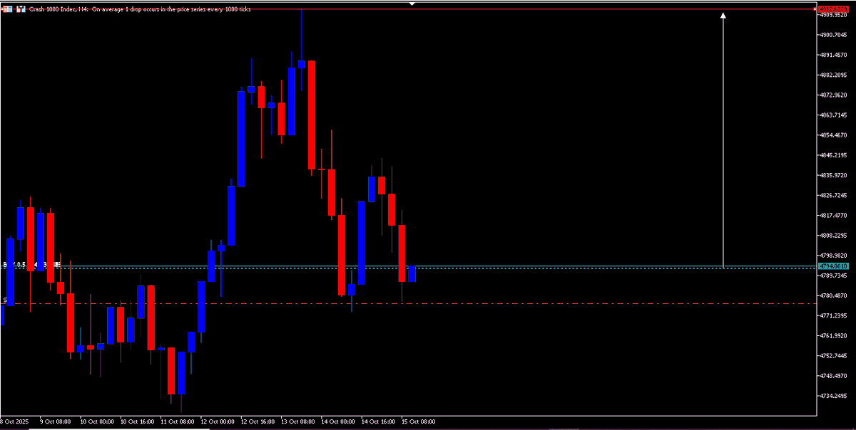Click price scale value 4743.4970
The image size is (856, 430).
834,375
